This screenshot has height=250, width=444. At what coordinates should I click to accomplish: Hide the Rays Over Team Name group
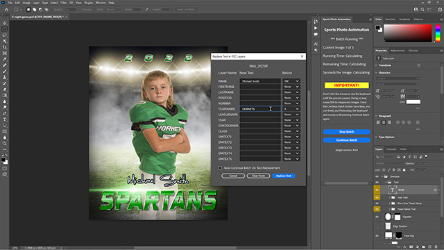coord(377,203)
